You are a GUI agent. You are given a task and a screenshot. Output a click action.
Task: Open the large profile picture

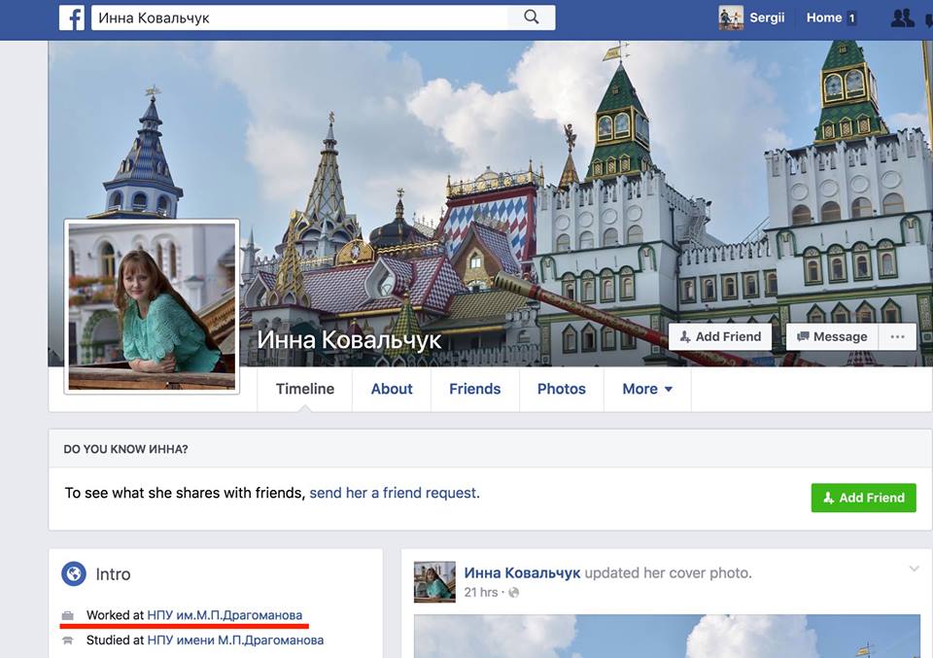152,307
